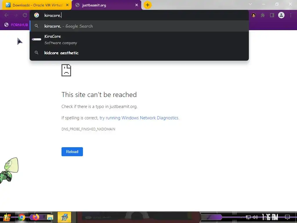This screenshot has width=297, height=223.
Task: Open the Extensions puzzle icon
Action: point(263,15)
